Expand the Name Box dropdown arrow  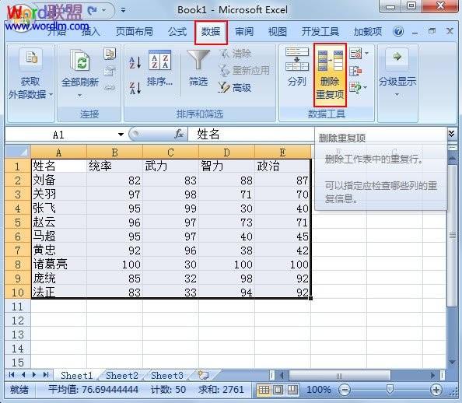point(121,135)
